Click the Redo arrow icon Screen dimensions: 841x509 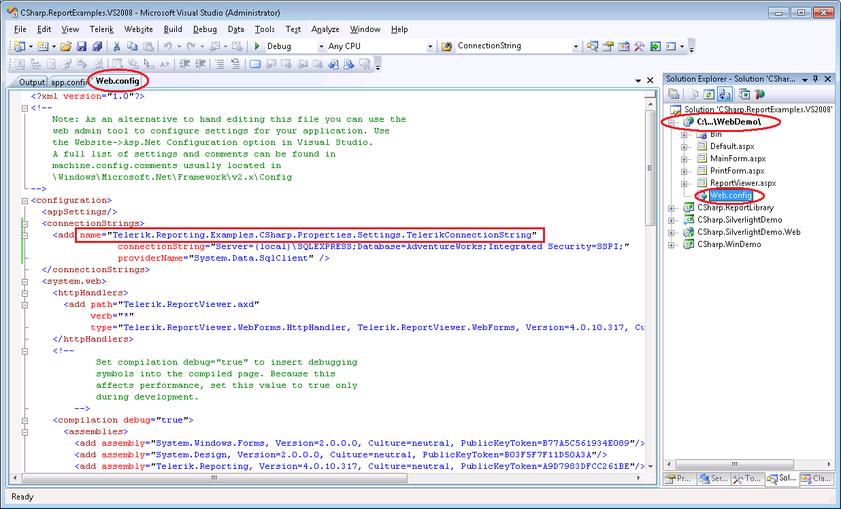tap(191, 46)
